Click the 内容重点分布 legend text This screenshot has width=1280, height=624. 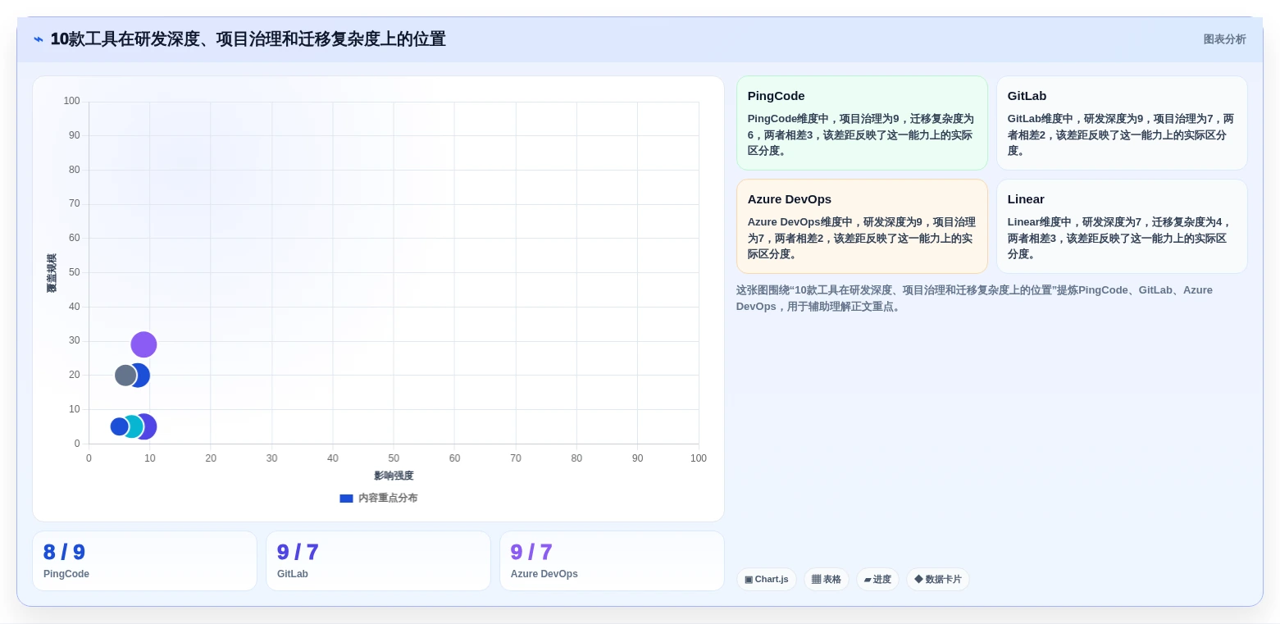click(x=388, y=499)
